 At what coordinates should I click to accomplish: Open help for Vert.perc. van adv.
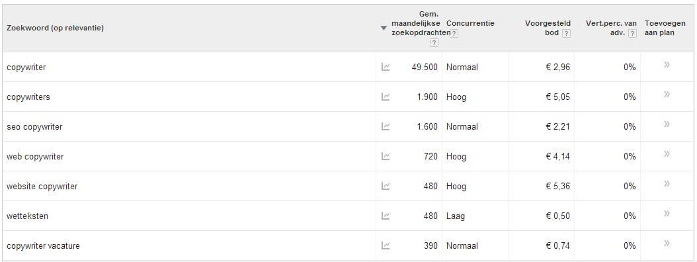[632, 33]
